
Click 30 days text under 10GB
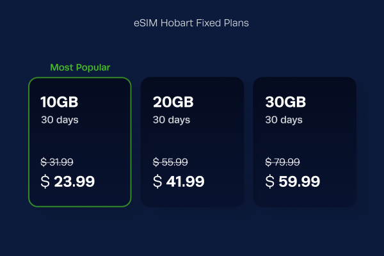click(60, 120)
